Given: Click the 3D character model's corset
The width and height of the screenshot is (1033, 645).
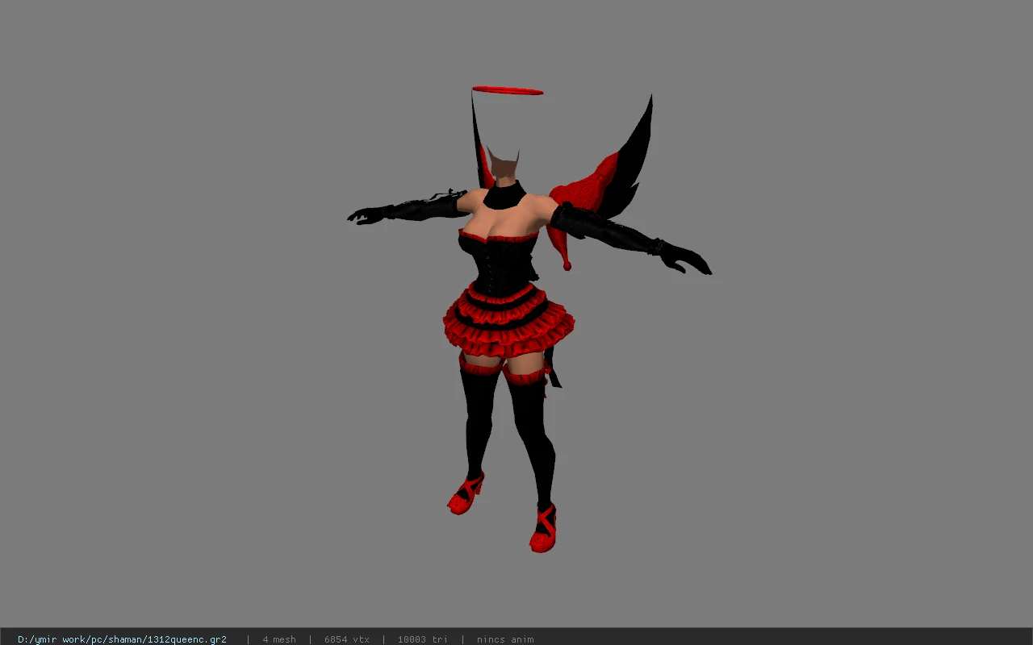Looking at the screenshot, I should 500,264.
